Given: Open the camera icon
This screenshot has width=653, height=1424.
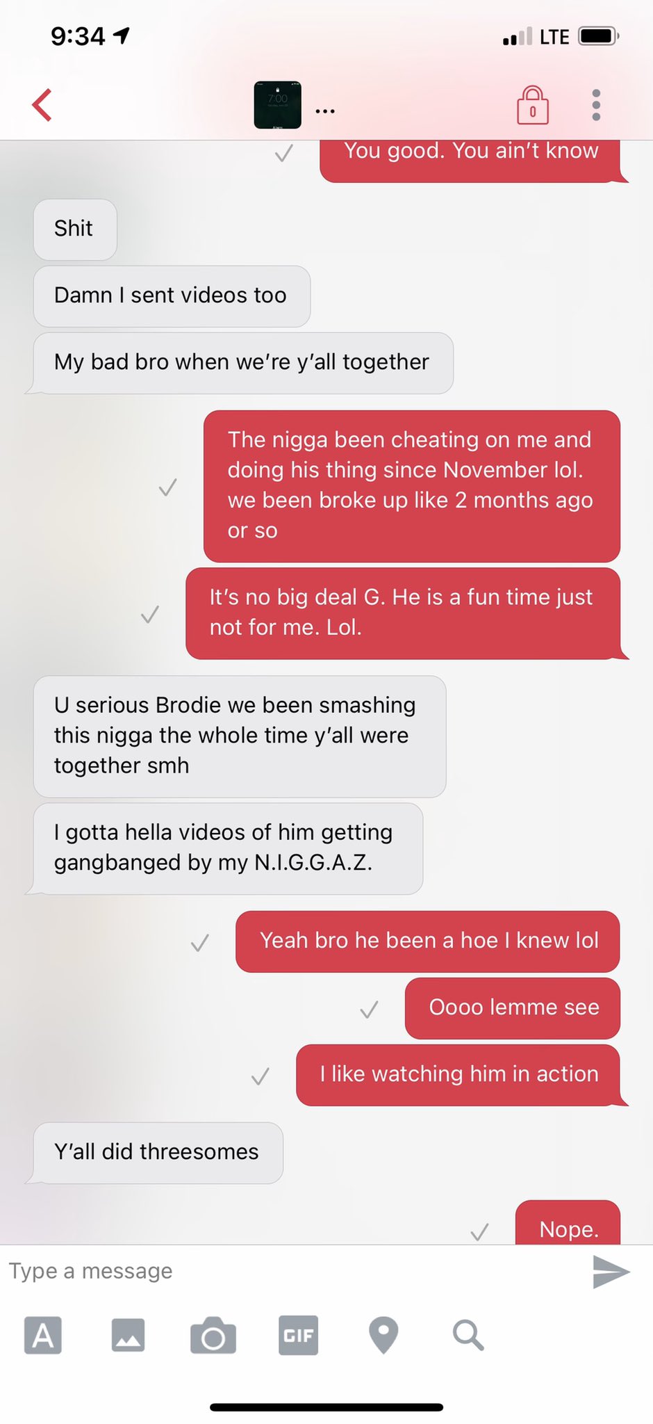Looking at the screenshot, I should (x=213, y=1335).
